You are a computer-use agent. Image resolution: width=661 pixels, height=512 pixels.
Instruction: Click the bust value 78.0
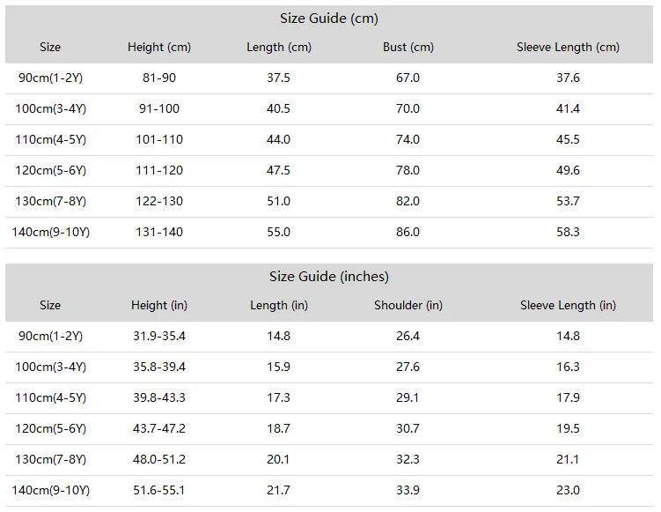pos(408,171)
